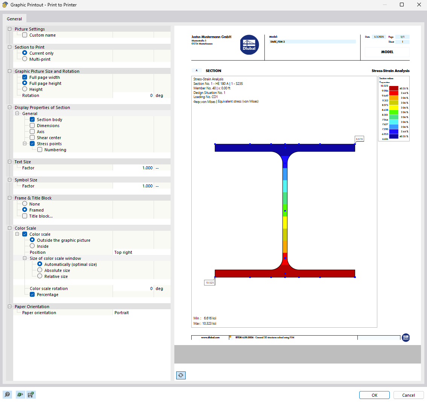Collapse Size of color scale window
Viewport: 427px width, 402px height.
(24, 258)
